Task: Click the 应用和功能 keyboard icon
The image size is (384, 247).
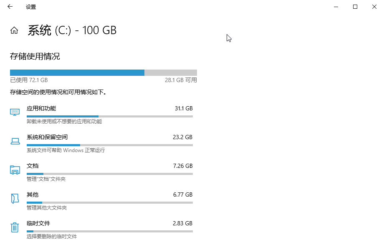Action: point(15,112)
